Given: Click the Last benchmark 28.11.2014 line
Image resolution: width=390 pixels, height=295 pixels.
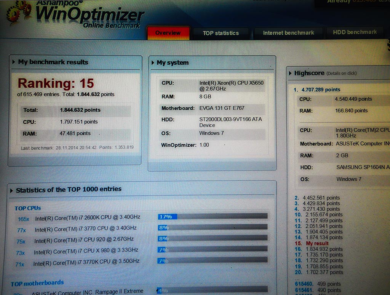Looking at the screenshot, I should click(77, 147).
